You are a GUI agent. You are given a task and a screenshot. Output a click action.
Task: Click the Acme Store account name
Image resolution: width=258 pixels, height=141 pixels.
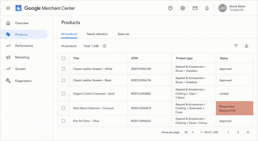[x=237, y=6]
